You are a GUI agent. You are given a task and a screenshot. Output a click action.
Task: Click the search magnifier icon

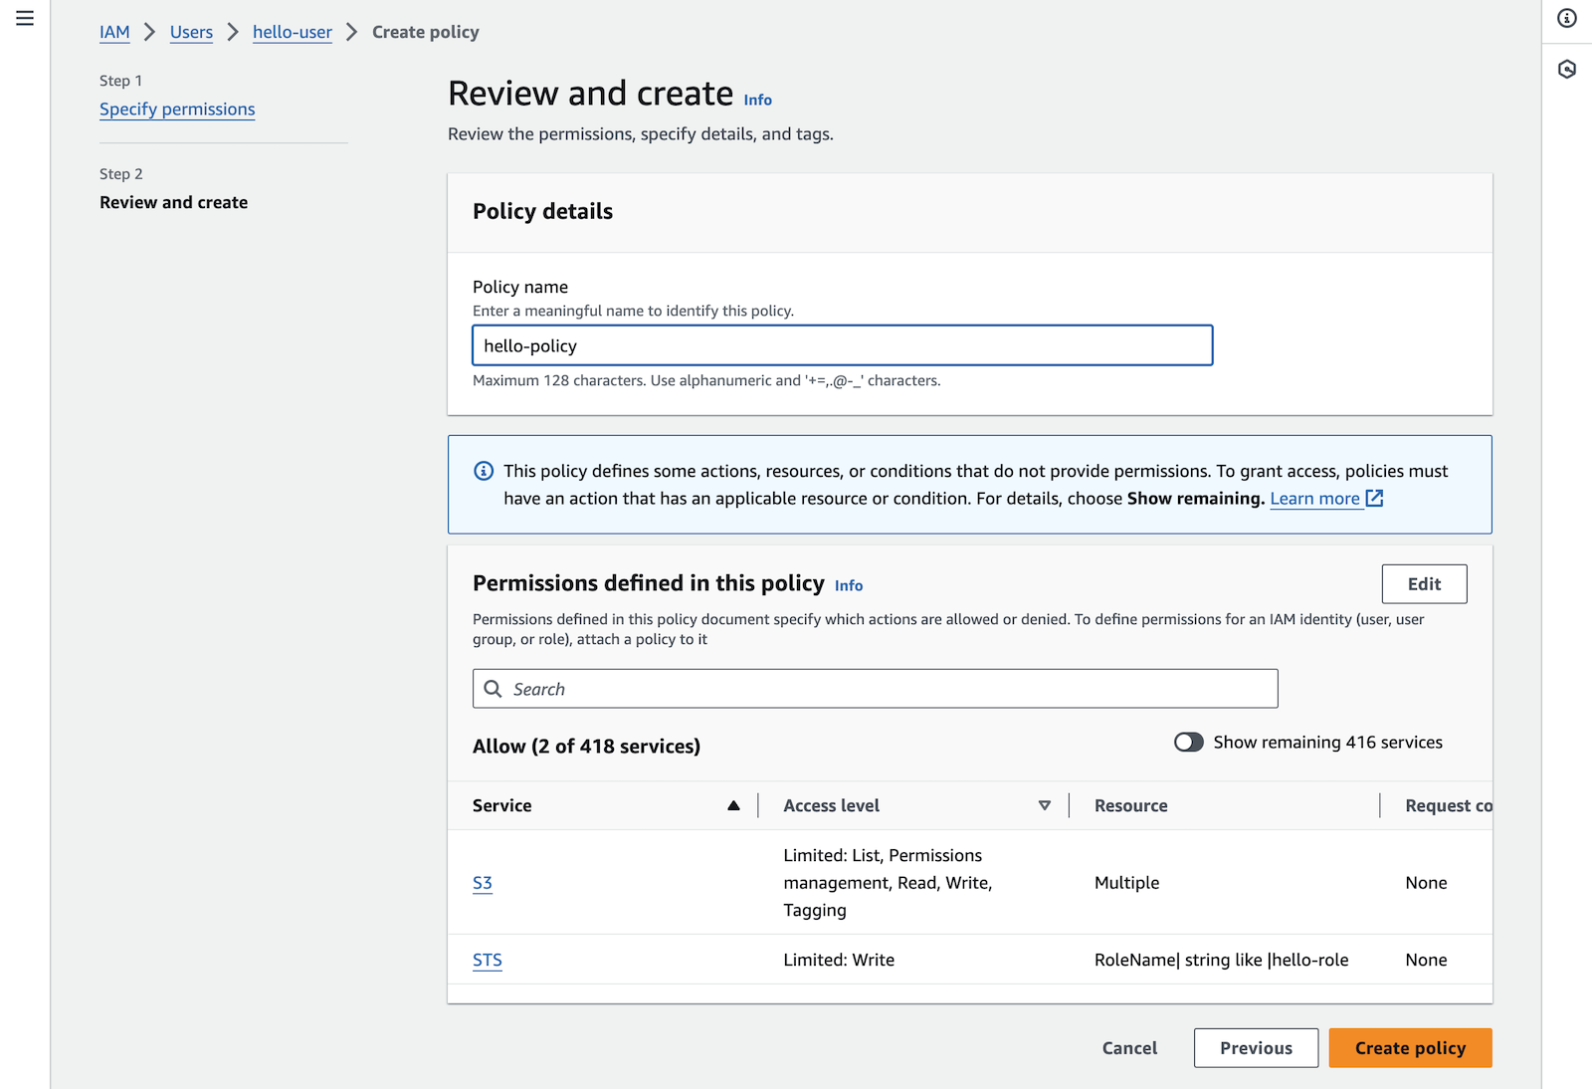click(x=493, y=689)
